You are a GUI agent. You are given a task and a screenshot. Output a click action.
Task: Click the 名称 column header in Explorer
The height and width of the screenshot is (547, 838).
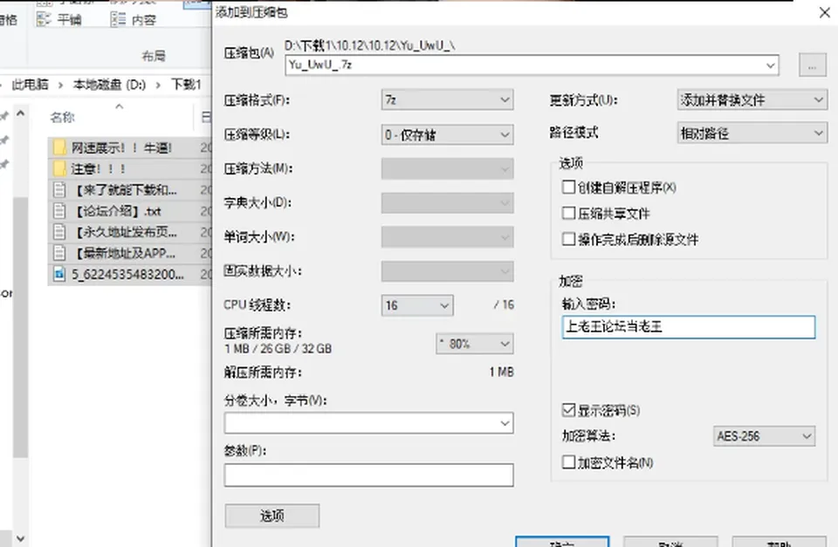63,118
